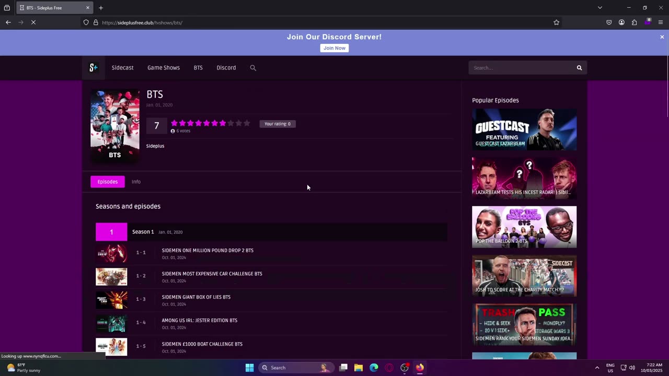Open Josh to Score at Charity Match thumbnail
Viewport: 669px width, 376px height.
pyautogui.click(x=524, y=276)
